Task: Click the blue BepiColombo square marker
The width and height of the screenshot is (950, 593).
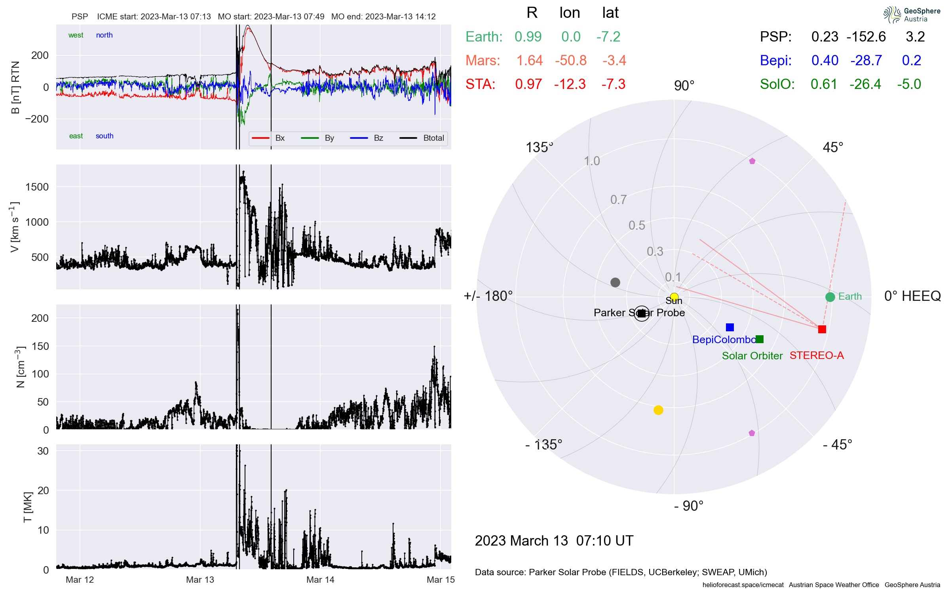Action: (x=730, y=327)
